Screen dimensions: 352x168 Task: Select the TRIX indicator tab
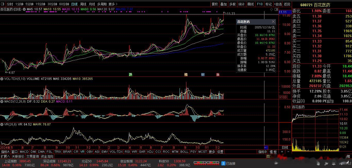[x=58, y=152]
